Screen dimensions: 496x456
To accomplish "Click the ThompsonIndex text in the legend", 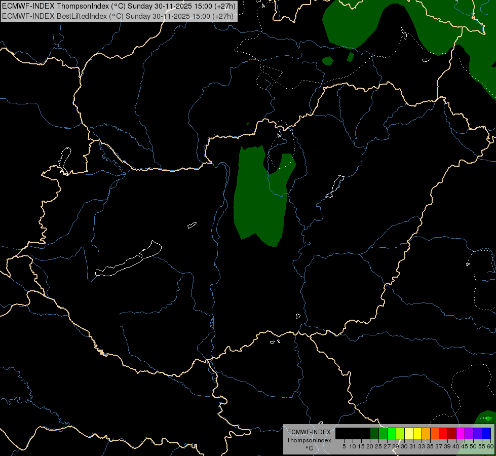I will point(309,440).
